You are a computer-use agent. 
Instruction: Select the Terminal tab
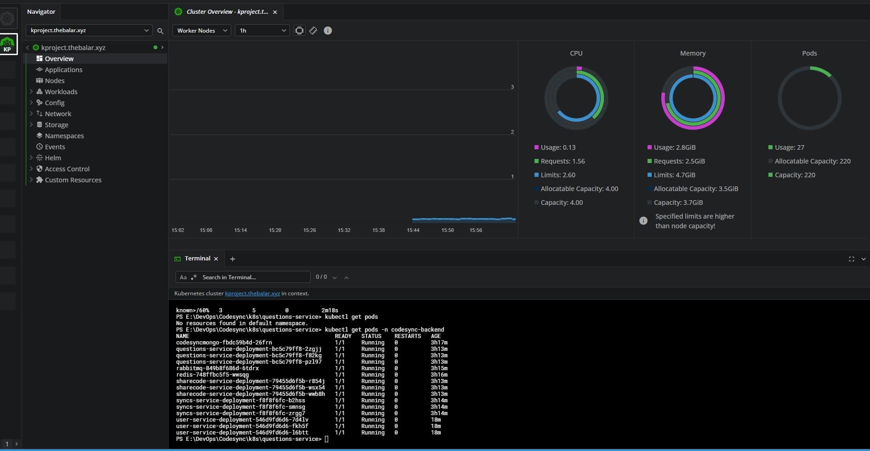click(197, 259)
